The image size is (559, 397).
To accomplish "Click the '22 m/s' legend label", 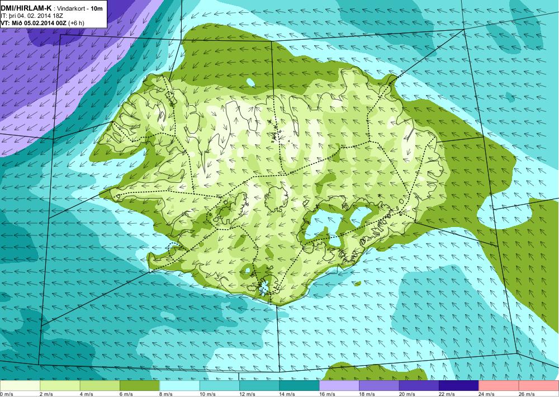I will point(447,394).
